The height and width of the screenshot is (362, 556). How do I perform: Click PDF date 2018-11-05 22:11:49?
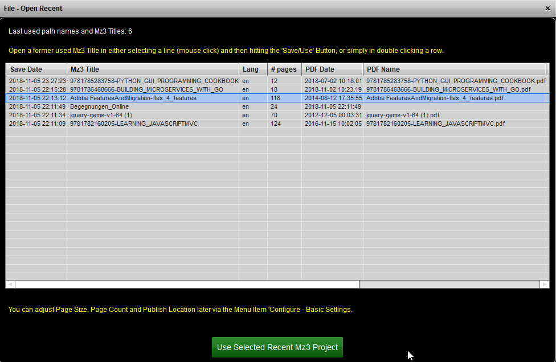click(x=333, y=106)
